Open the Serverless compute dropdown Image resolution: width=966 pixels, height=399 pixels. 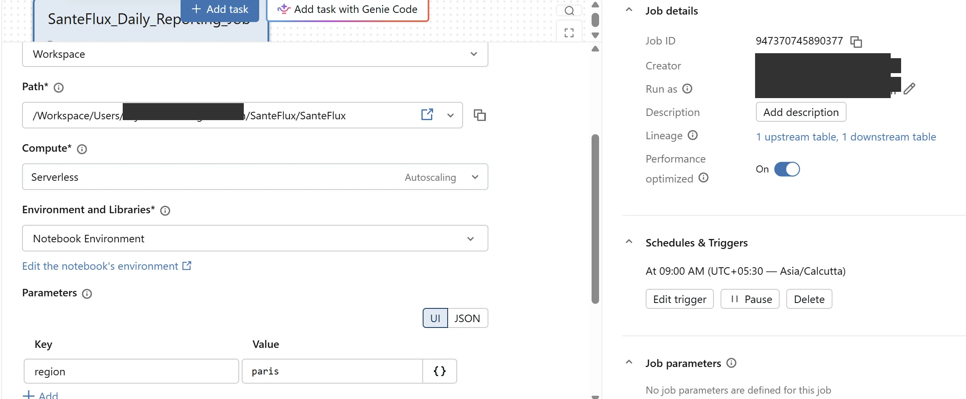coord(255,177)
